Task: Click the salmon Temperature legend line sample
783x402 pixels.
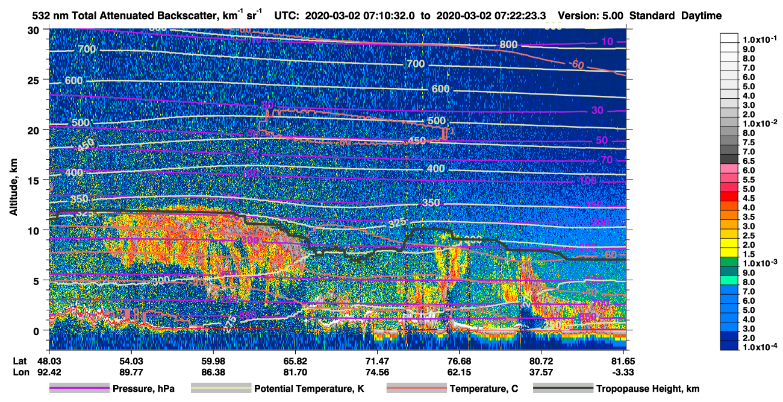Action: tap(416, 389)
